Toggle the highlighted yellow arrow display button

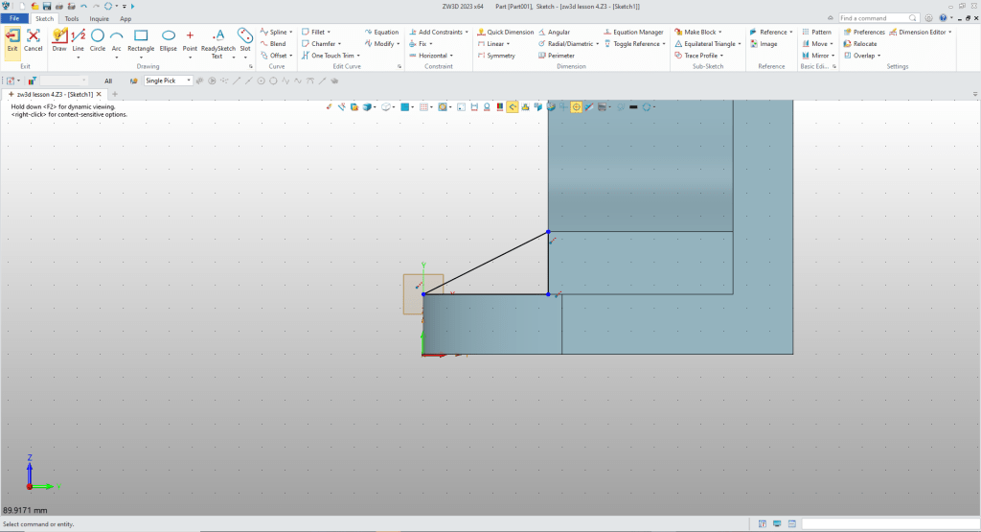coord(513,107)
